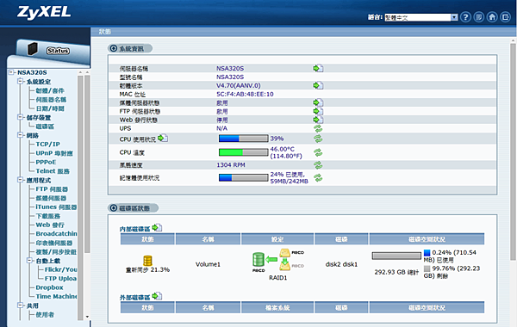Collapse the 儲存裝置 tree node

[21, 117]
